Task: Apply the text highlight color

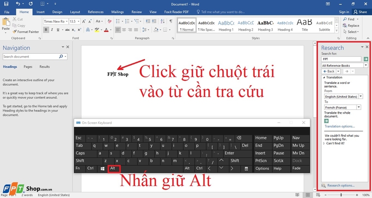Action: [97, 30]
